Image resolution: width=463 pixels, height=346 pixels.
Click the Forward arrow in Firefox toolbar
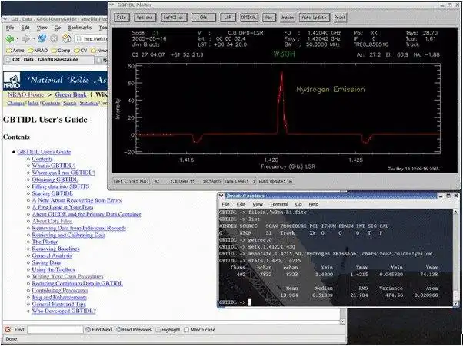click(26, 38)
